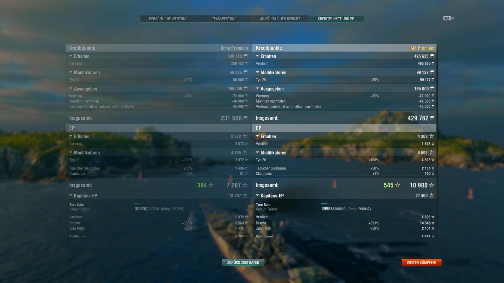This screenshot has width=504, height=283.
Task: Click the star icon beside 10 900 EP total
Action: tap(432, 185)
